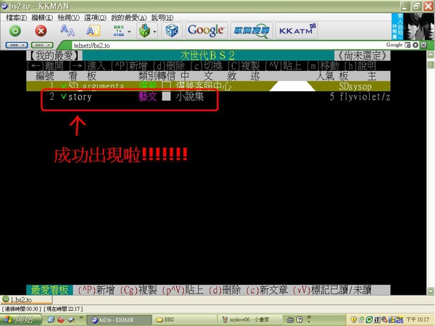Click the red quick launch icon
435x326 pixels.
[x=61, y=319]
